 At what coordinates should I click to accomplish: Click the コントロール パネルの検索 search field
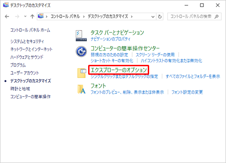pos(192,16)
